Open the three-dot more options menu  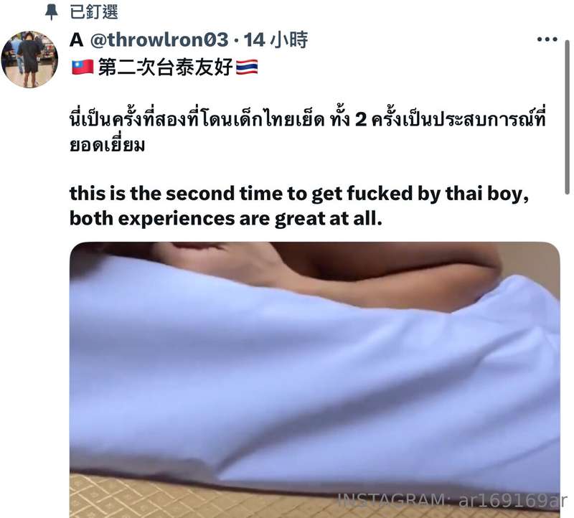coord(547,39)
